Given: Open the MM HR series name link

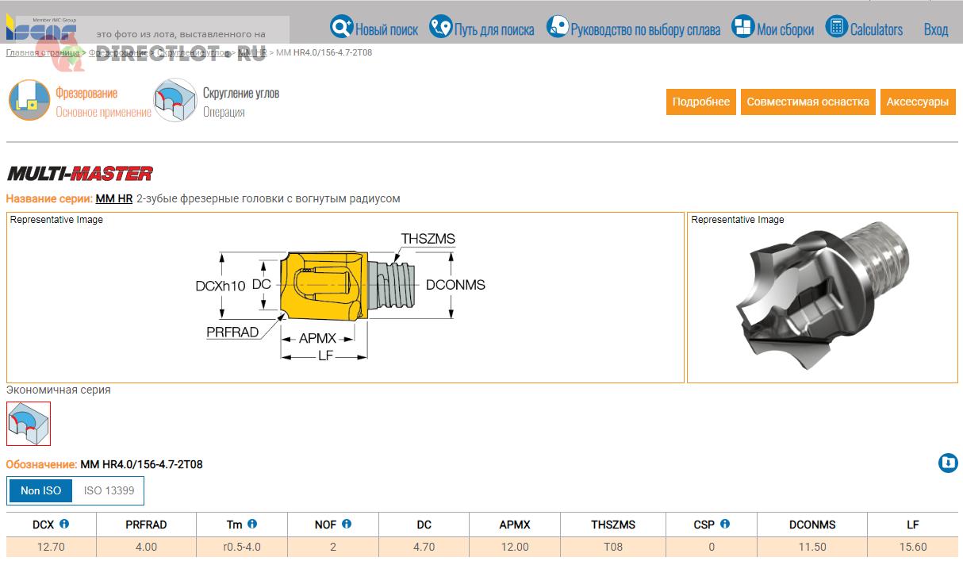Looking at the screenshot, I should (113, 198).
